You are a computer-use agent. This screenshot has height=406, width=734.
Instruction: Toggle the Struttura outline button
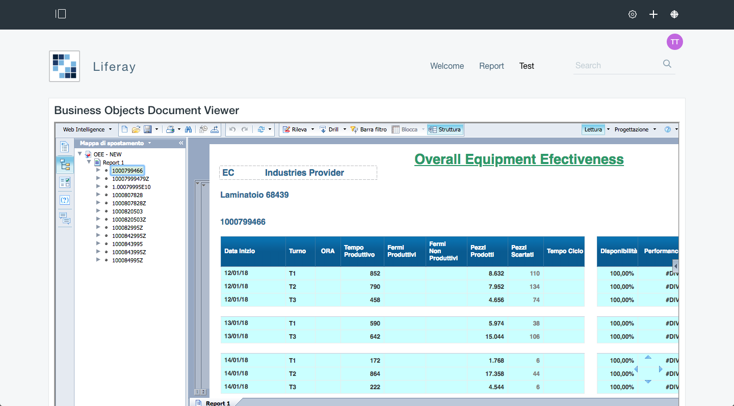445,129
